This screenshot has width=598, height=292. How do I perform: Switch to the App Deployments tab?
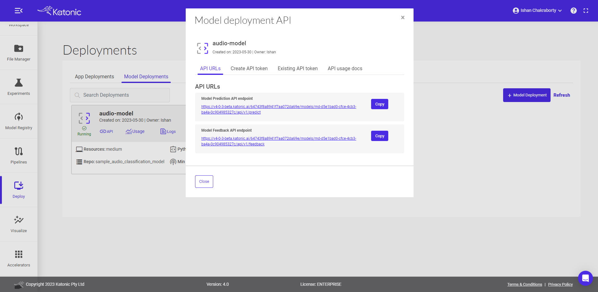[95, 77]
